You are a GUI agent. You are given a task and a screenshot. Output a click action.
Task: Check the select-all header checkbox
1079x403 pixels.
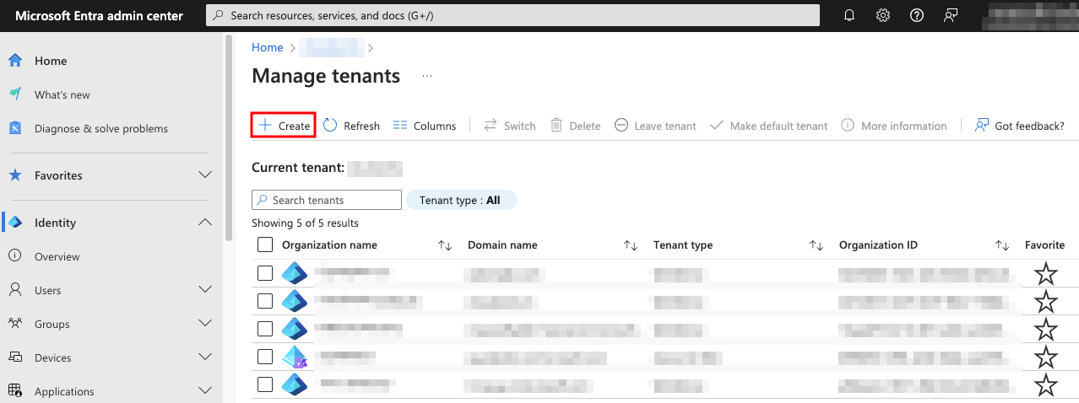pyautogui.click(x=265, y=245)
